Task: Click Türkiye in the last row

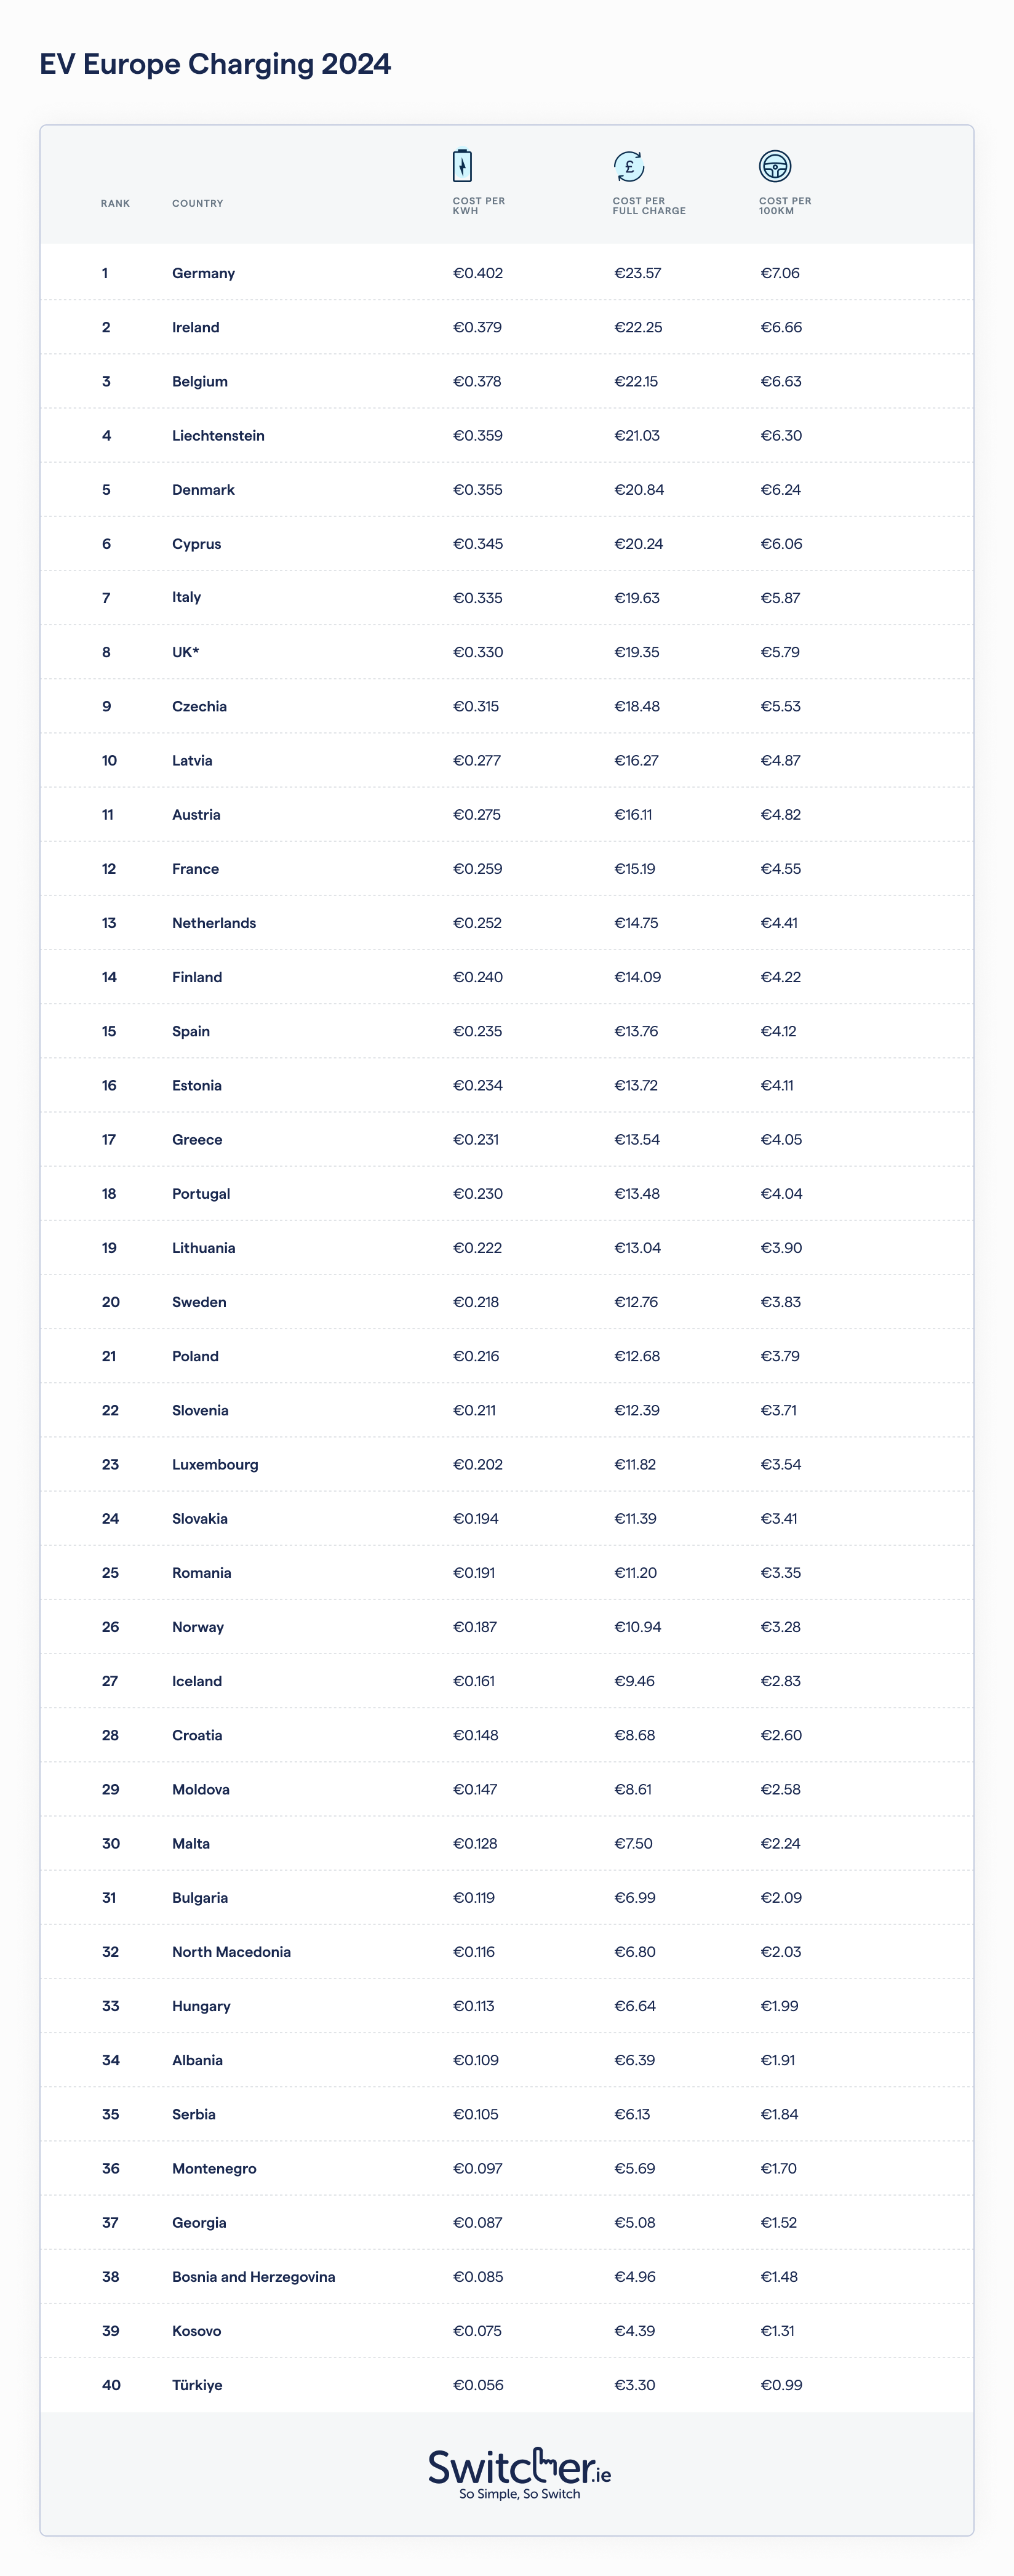Action: pyautogui.click(x=197, y=2385)
